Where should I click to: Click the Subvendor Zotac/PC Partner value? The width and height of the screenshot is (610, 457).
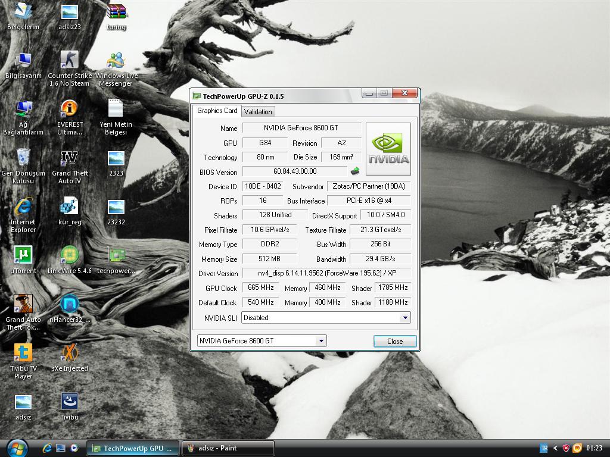click(x=369, y=186)
